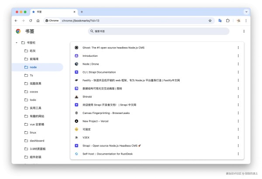Select the node folder
This screenshot has height=179, width=262.
tap(37, 67)
